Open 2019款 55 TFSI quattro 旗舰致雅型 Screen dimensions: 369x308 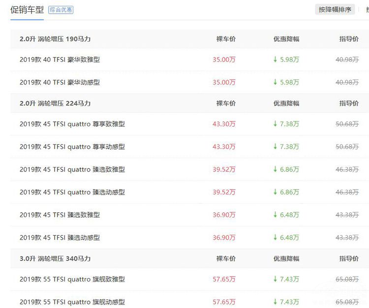(72, 280)
